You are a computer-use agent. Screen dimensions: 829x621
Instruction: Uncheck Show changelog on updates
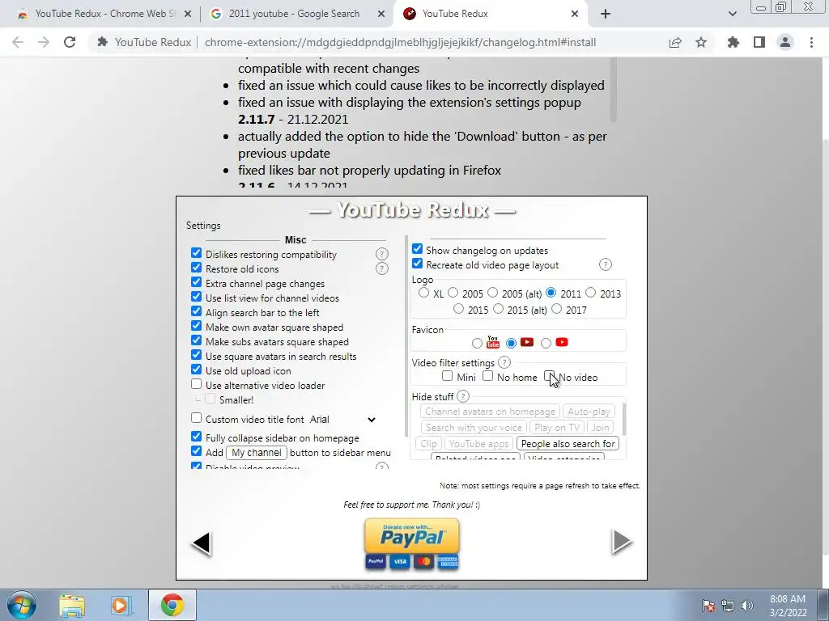(x=417, y=249)
